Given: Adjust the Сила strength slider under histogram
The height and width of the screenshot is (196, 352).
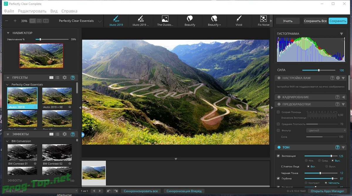Looking at the screenshot, I should pyautogui.click(x=319, y=70).
